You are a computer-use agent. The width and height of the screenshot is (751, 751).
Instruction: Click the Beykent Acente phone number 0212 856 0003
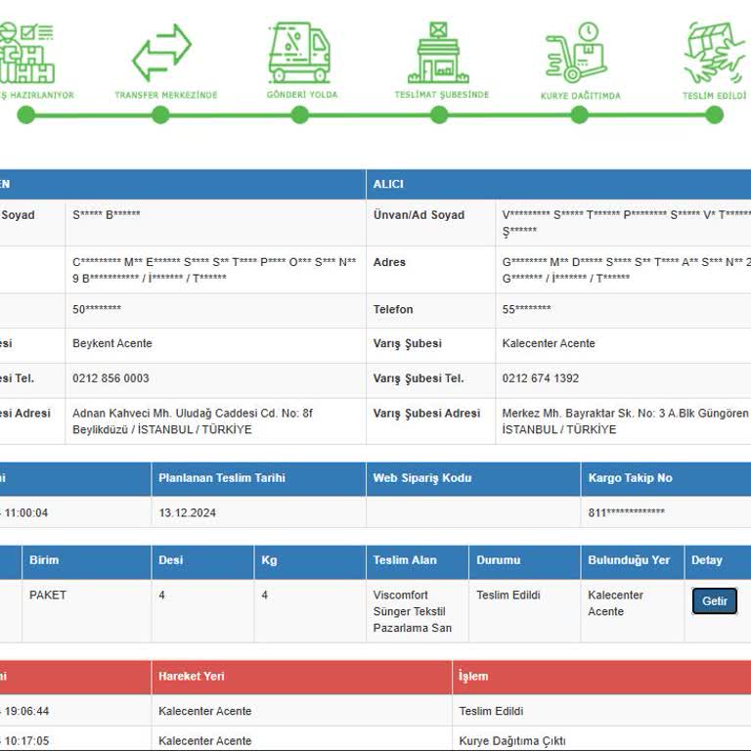click(110, 378)
